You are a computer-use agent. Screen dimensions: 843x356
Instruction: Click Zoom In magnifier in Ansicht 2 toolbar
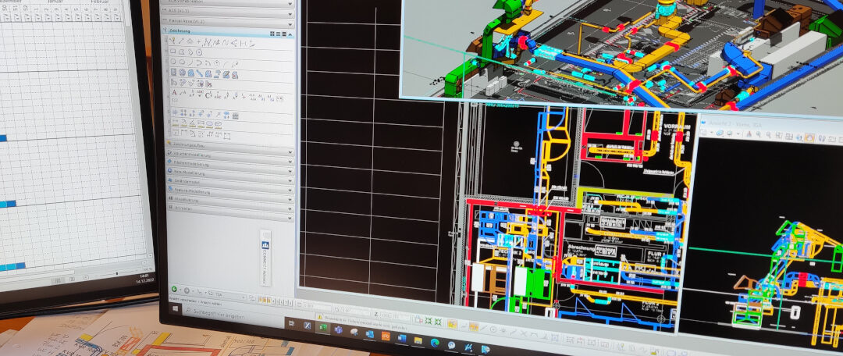click(x=758, y=134)
